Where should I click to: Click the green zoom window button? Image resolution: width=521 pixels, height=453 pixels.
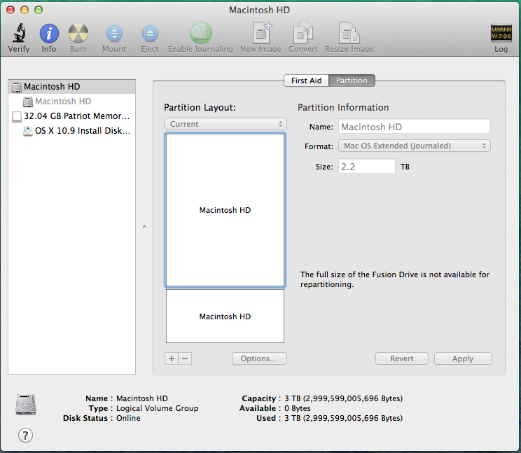39,10
